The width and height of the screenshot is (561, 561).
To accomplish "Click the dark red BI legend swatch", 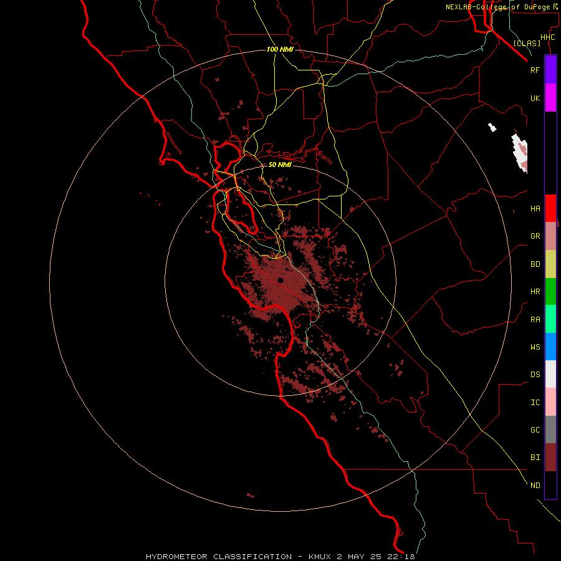I will pos(550,458).
